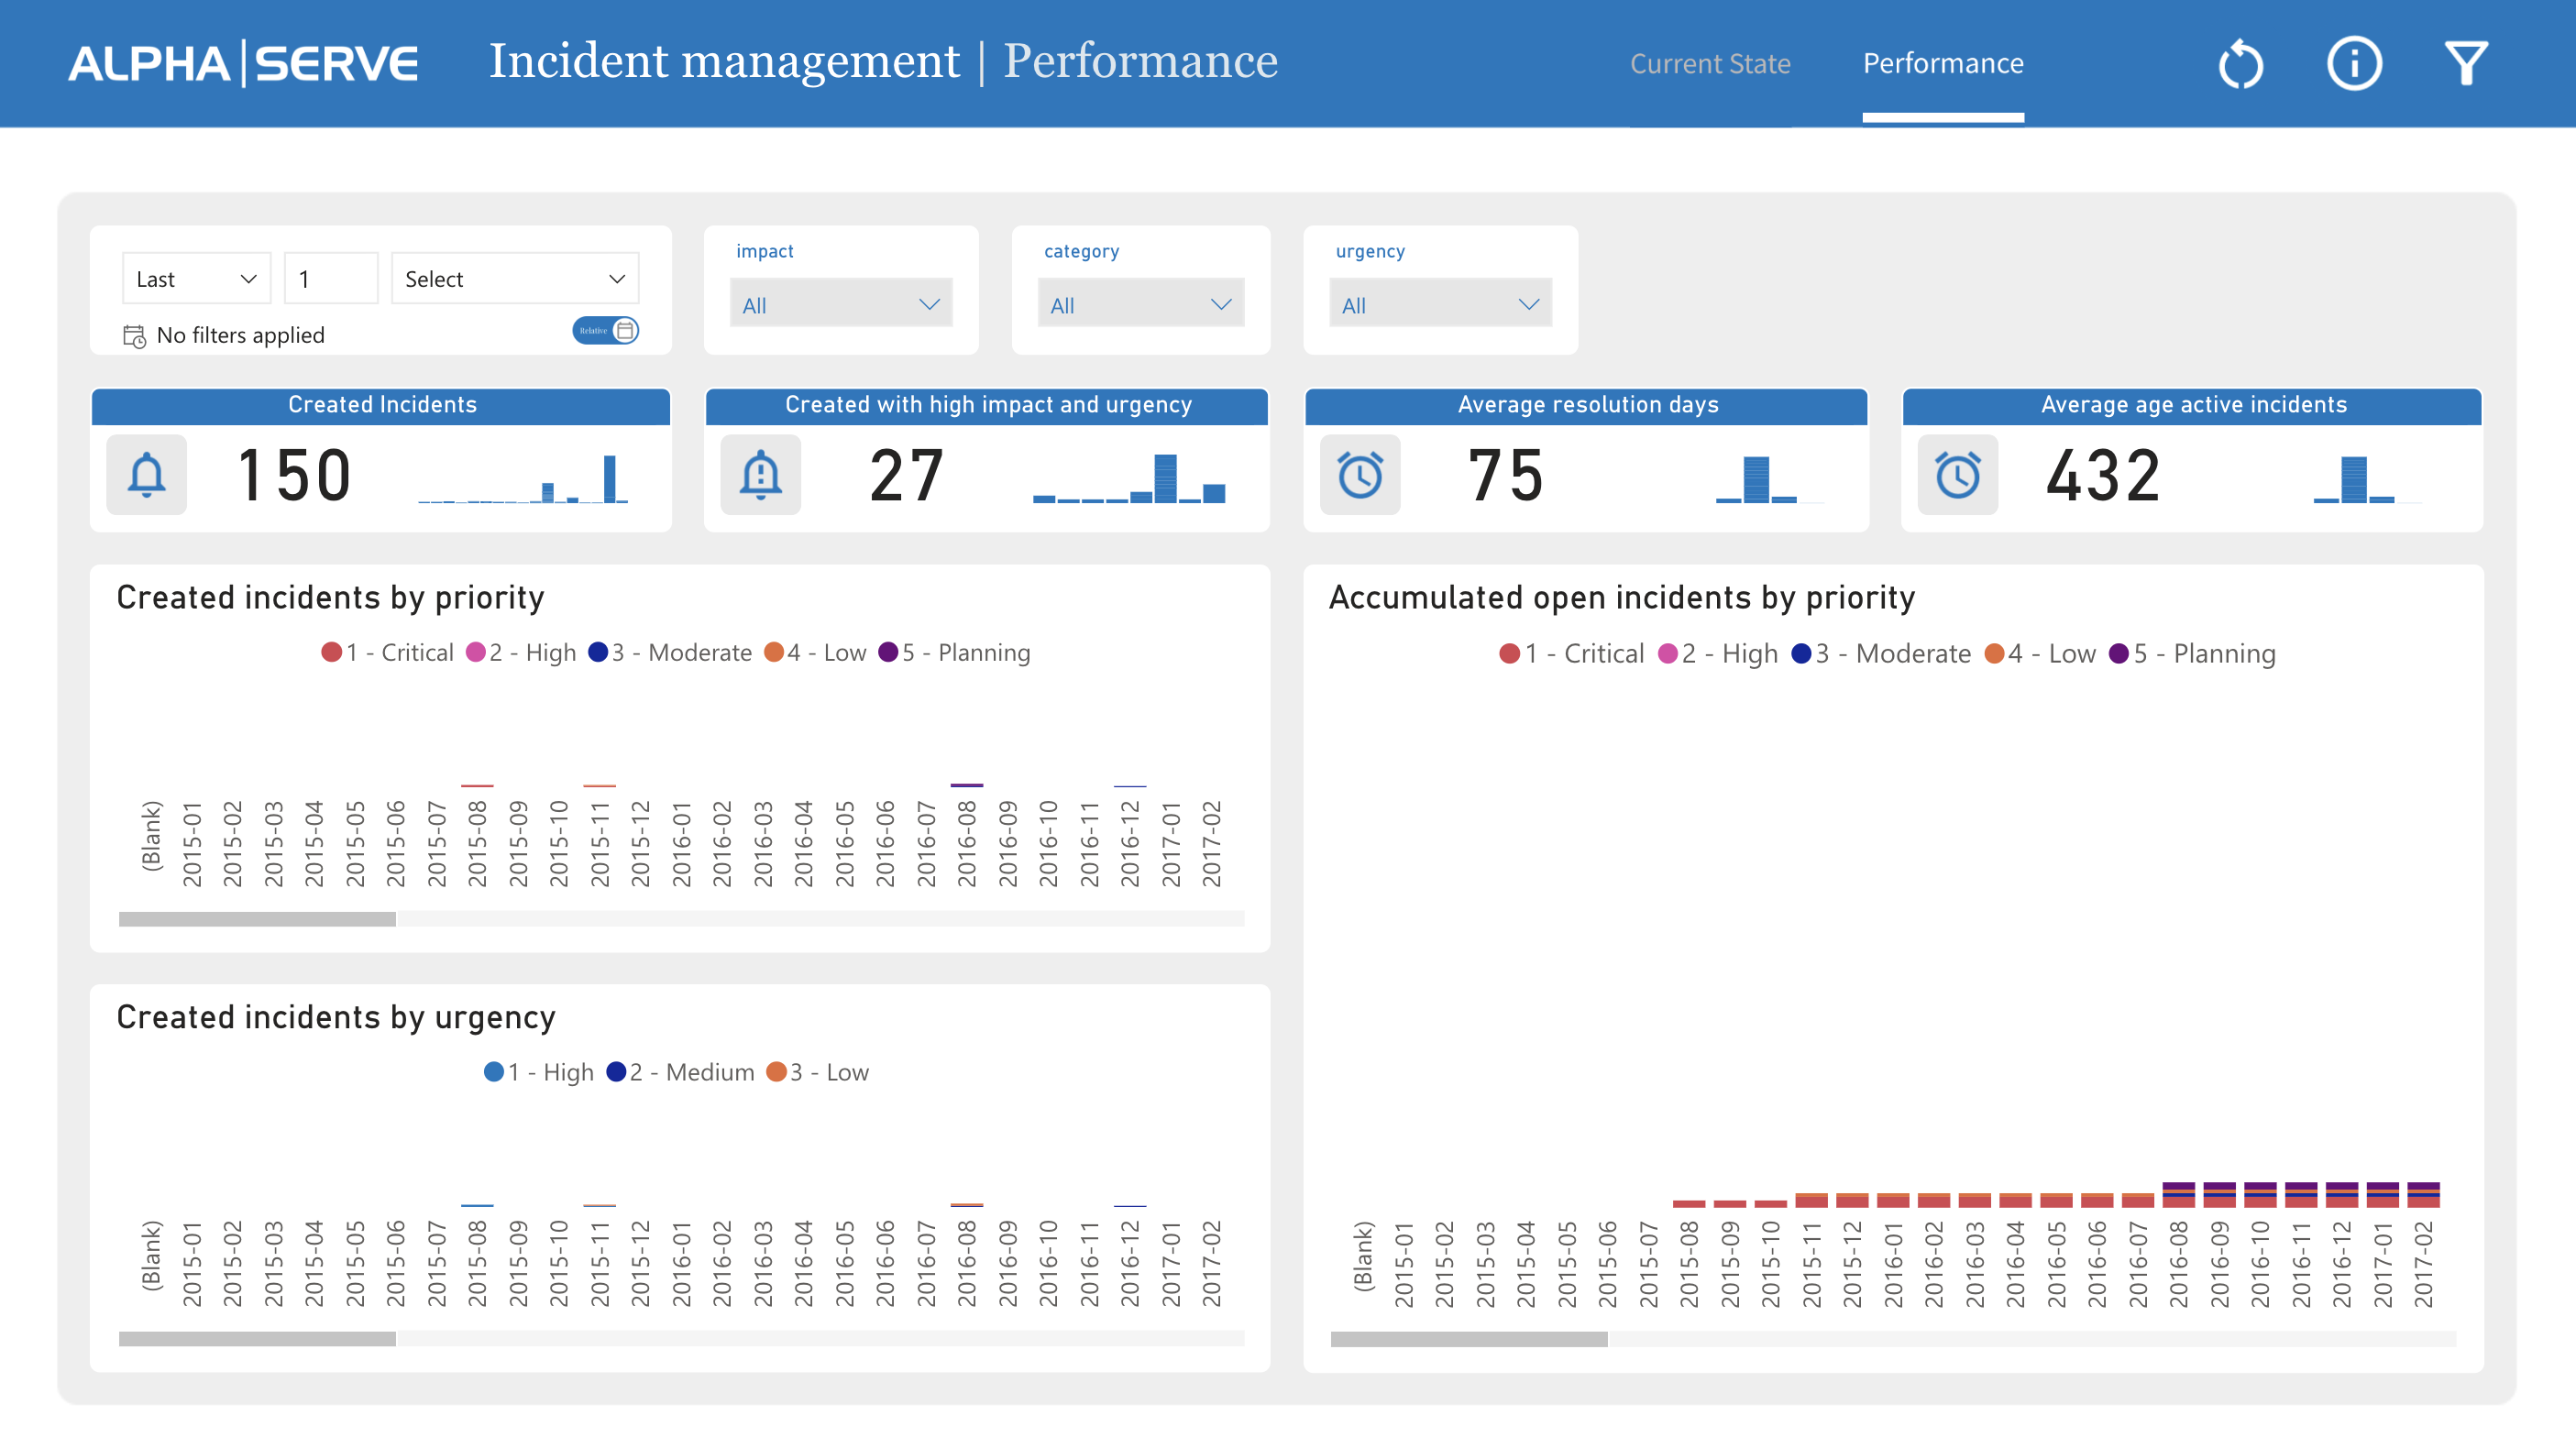This screenshot has width=2576, height=1448.
Task: Click the clock icon in Average resolution days
Action: click(1360, 475)
